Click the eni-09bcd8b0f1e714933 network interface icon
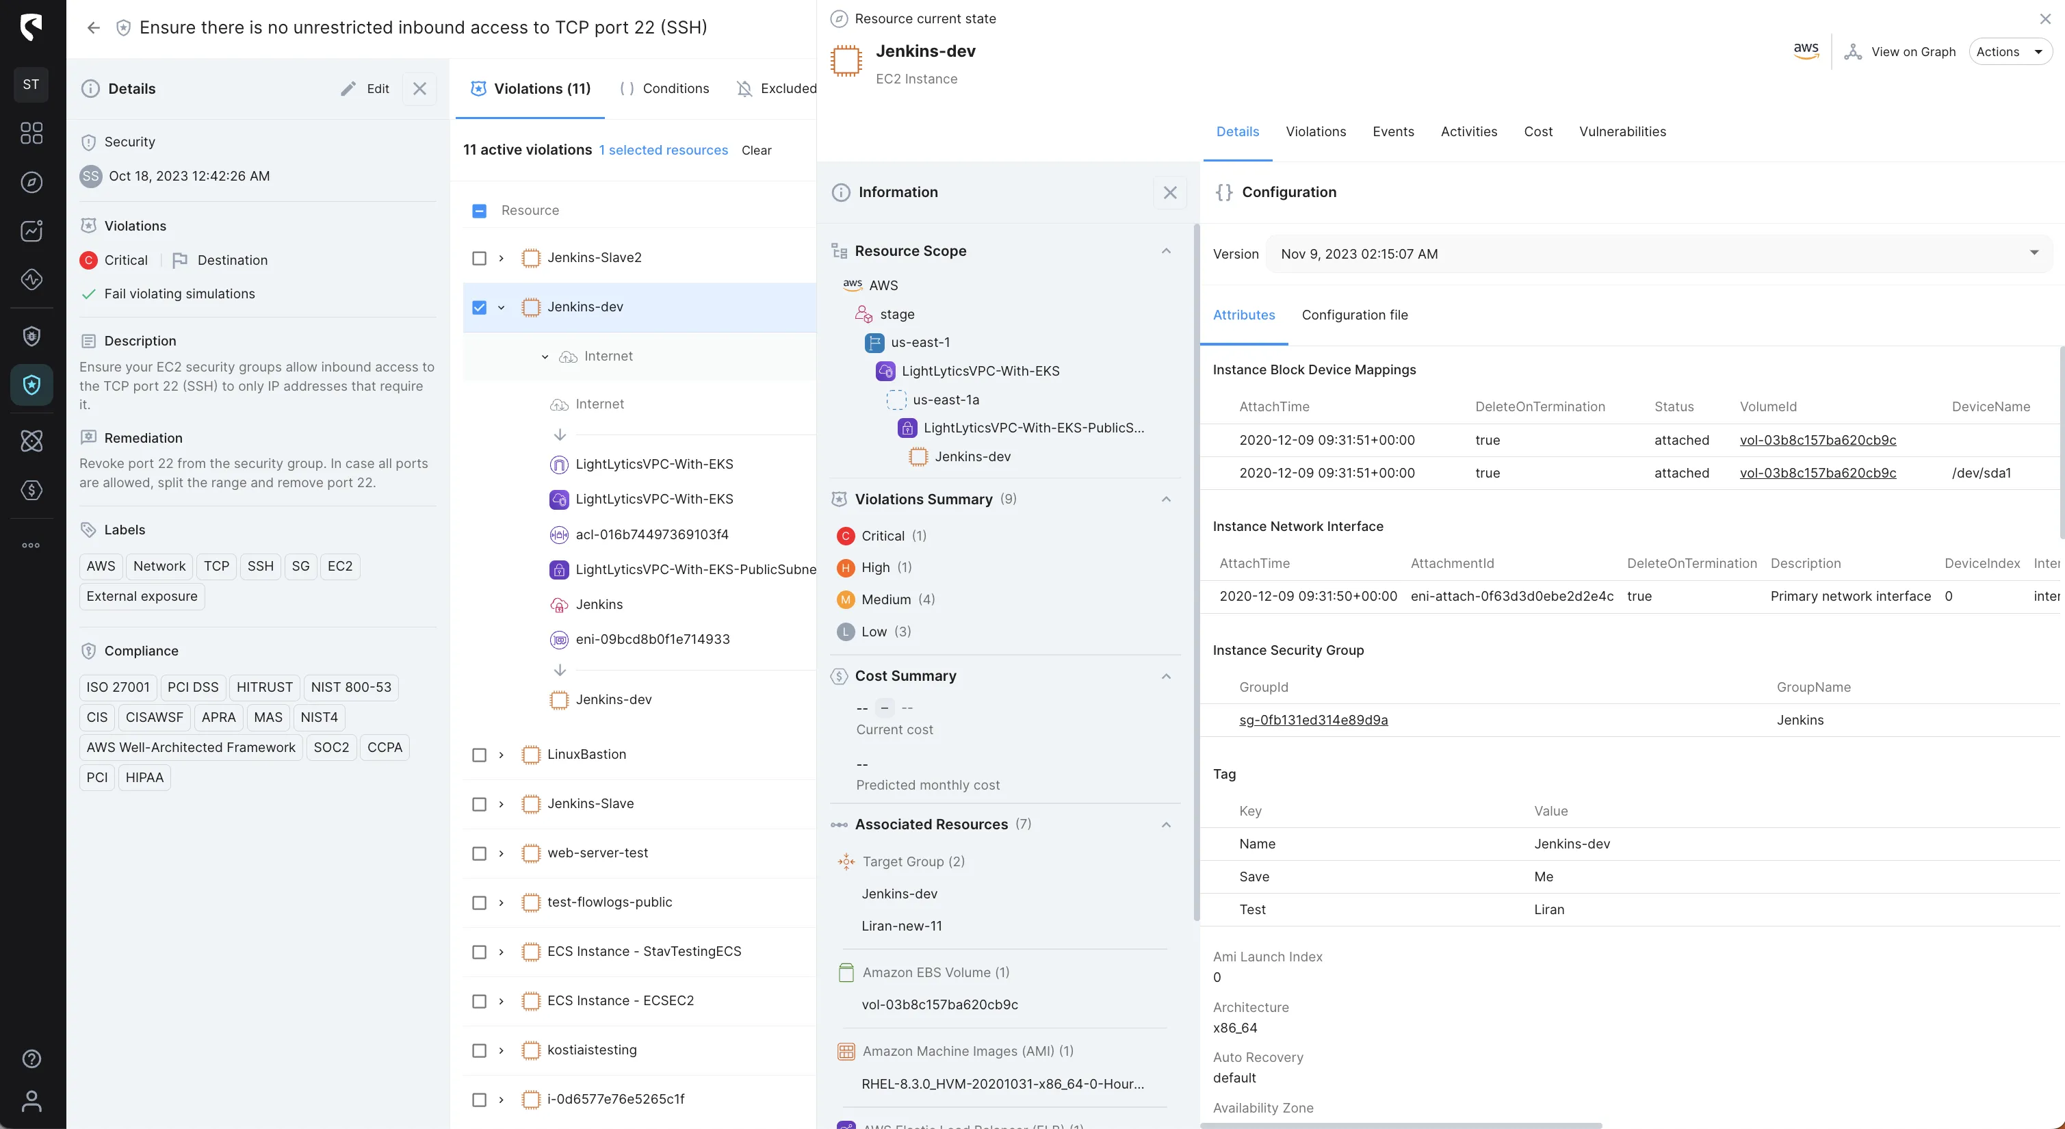This screenshot has height=1129, width=2065. 559,640
